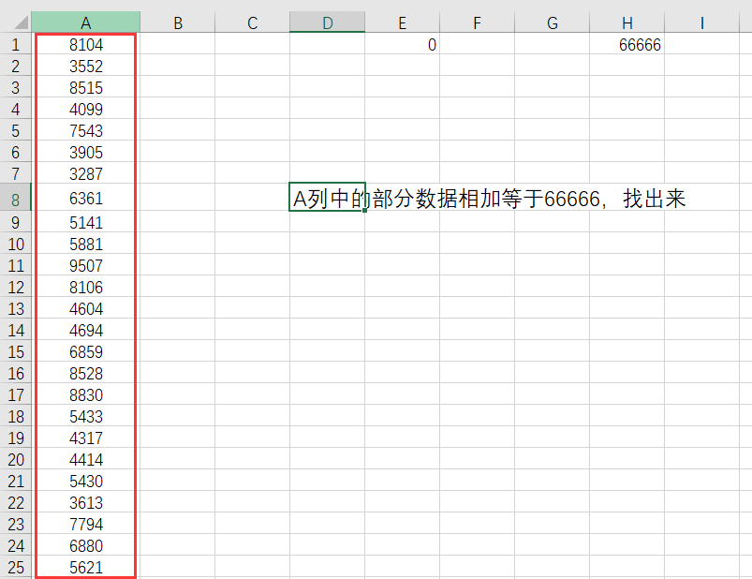Viewport: 752px width, 579px height.
Task: Click cell containing 6880
Action: (86, 545)
